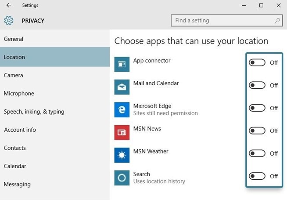
Task: Click the Microsoft Edge browser icon
Action: coord(122,109)
